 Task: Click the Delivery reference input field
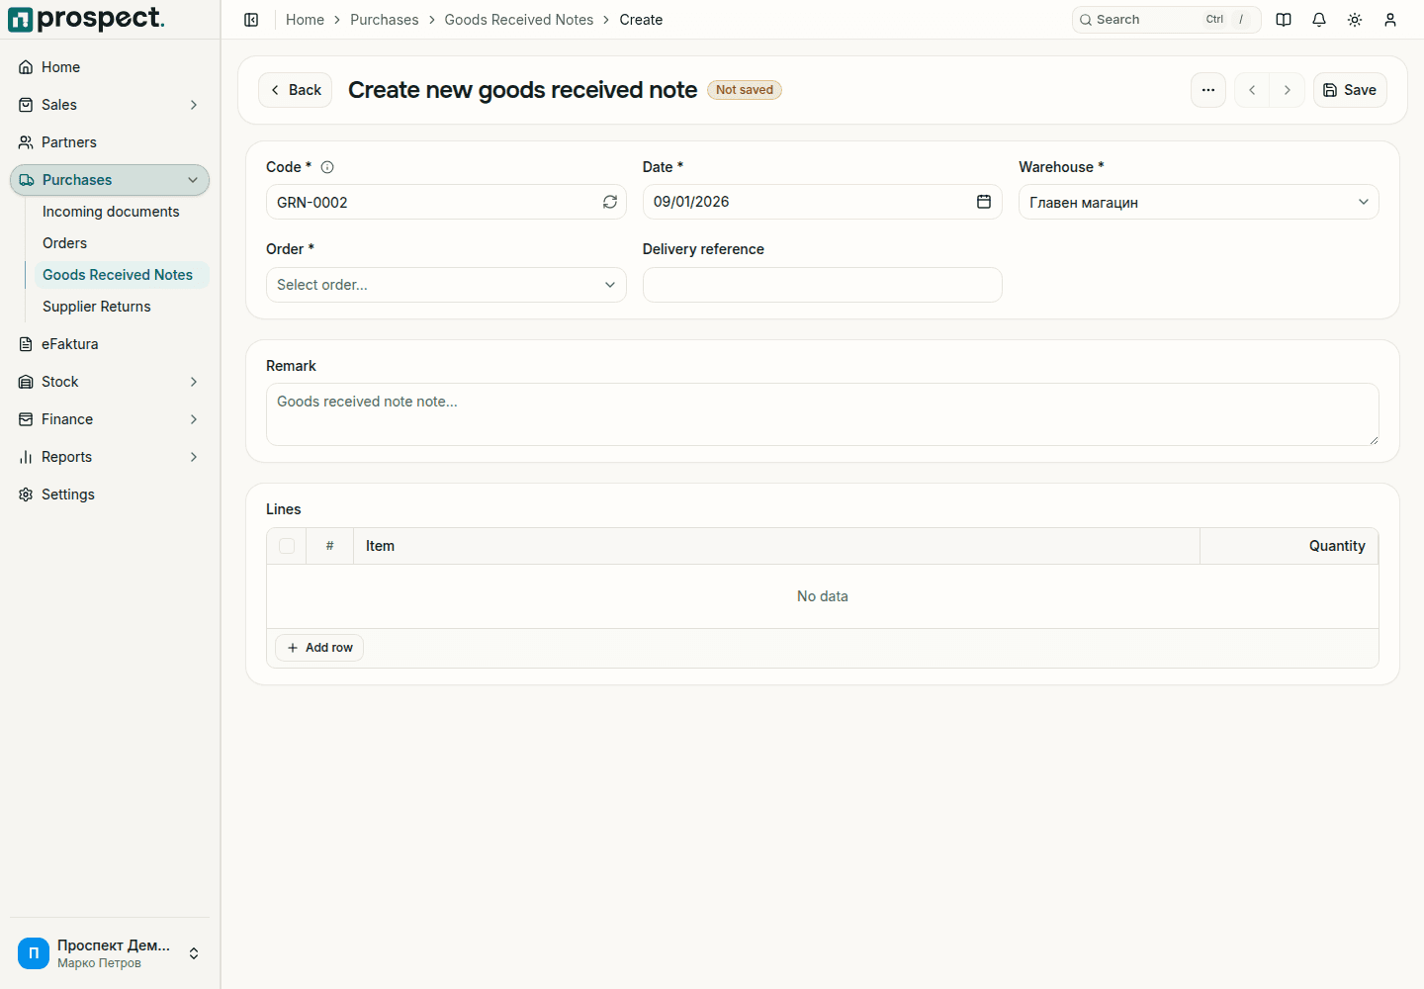(823, 285)
